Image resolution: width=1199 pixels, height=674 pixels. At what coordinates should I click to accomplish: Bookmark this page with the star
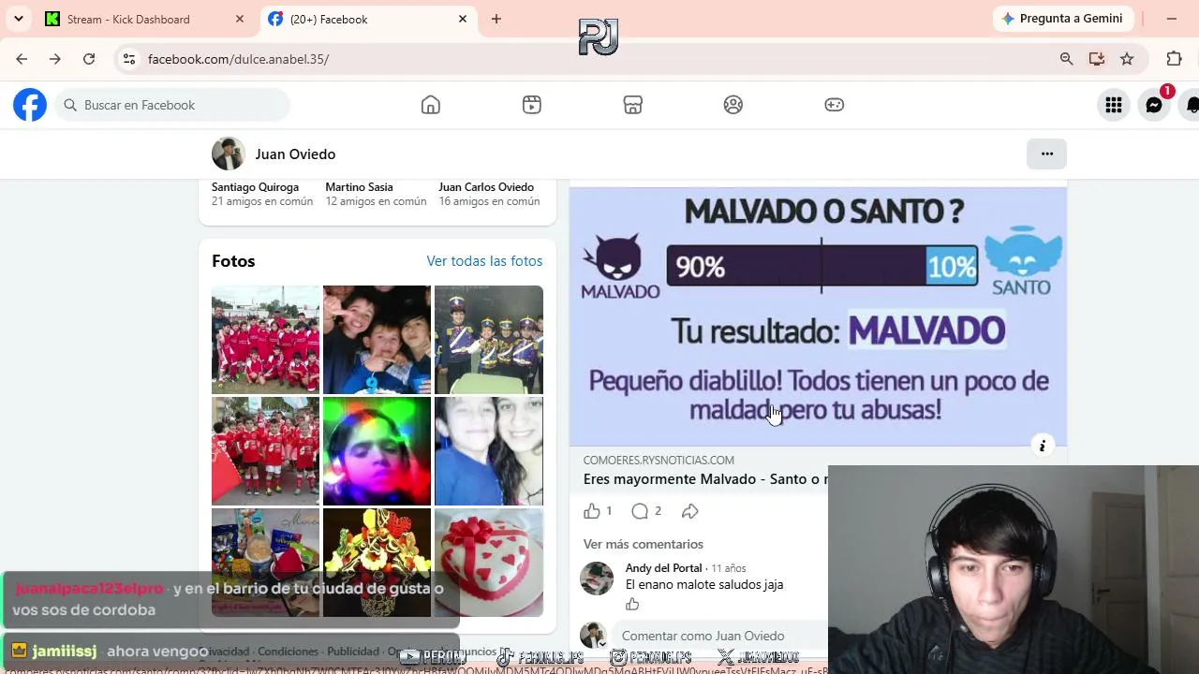coord(1127,59)
